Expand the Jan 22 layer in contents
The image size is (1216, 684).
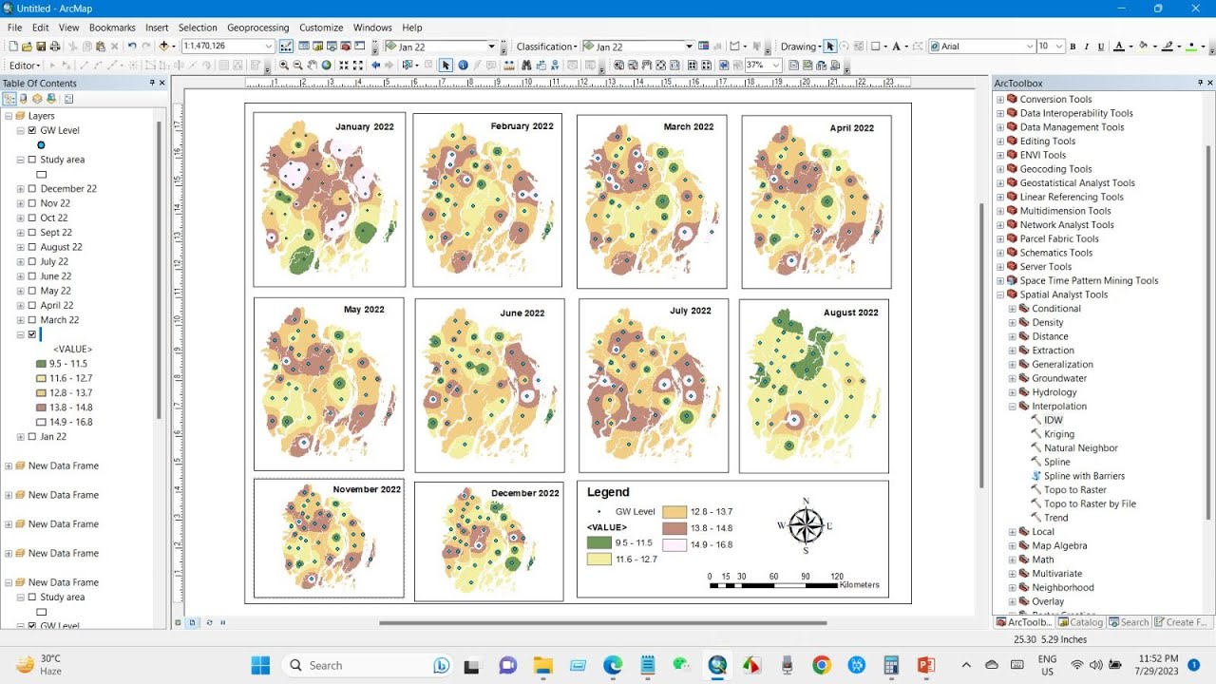point(21,437)
